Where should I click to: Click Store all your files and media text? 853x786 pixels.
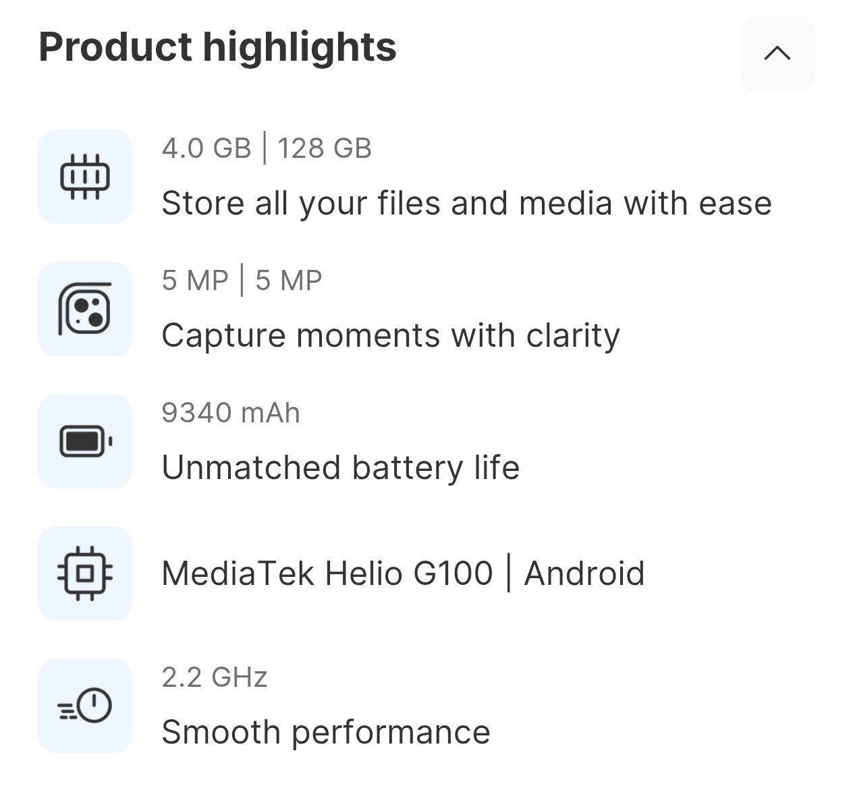pyautogui.click(x=466, y=203)
